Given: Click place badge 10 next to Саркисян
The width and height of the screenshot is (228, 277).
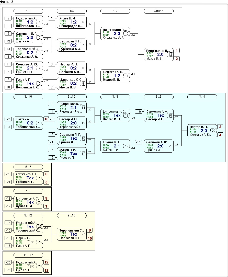Looking at the screenshot, I should (x=90, y=238).
